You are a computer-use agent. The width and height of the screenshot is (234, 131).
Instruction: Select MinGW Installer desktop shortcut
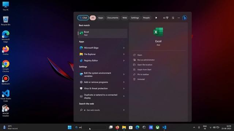6,111
